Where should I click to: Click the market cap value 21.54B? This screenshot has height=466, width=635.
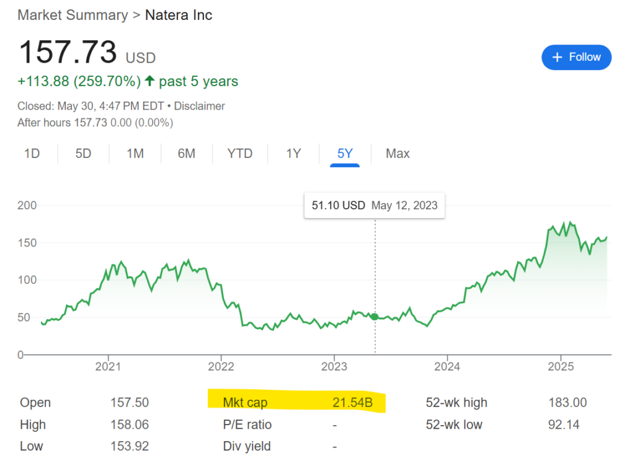click(x=352, y=403)
